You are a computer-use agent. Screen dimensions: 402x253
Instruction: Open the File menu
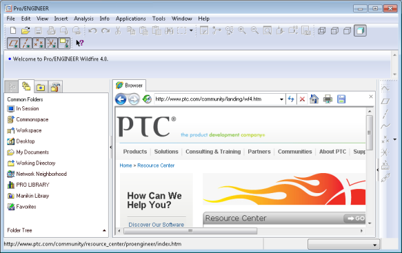click(x=10, y=19)
